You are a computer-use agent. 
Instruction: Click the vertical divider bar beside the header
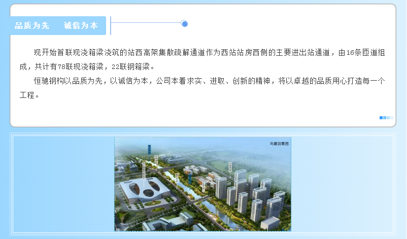(x=111, y=25)
